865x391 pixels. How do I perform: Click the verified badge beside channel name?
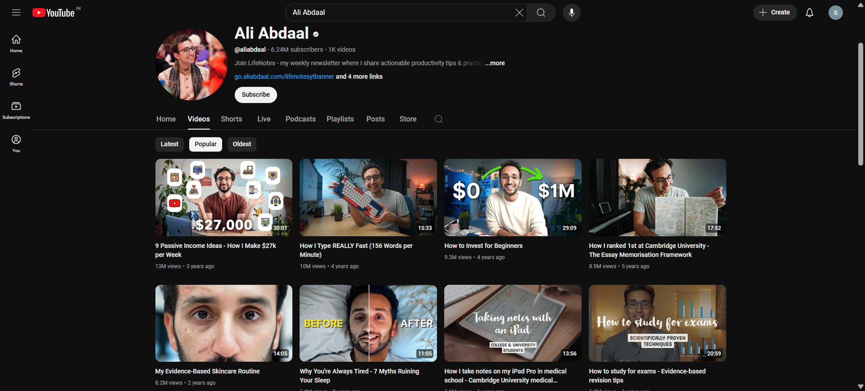[x=316, y=34]
